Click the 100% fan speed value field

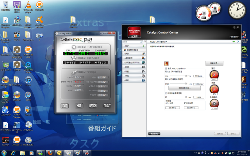(x=199, y=97)
